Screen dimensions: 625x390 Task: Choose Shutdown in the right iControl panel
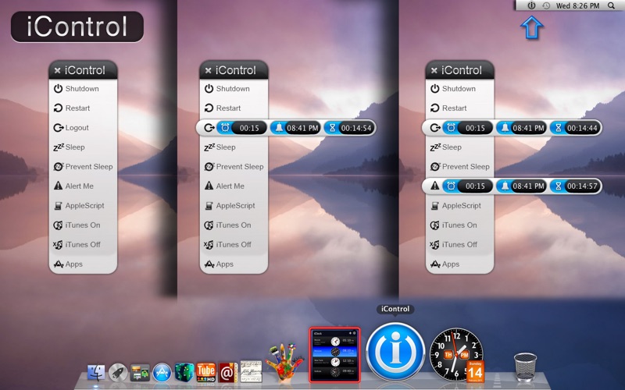click(x=459, y=89)
